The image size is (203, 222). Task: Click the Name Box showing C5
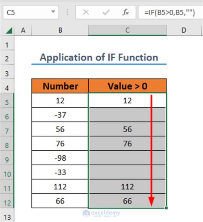tap(31, 12)
